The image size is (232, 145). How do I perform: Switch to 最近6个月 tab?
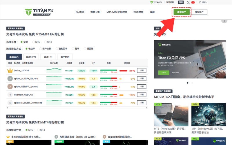31,57
